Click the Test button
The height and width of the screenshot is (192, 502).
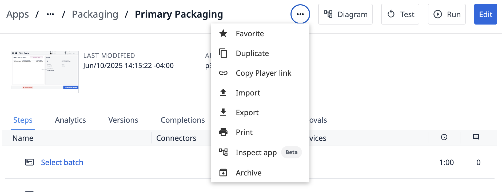(400, 14)
